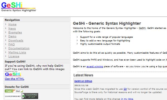The width and height of the screenshot is (167, 100).
Task: Click the Flattr this donation button
Action: point(14,91)
